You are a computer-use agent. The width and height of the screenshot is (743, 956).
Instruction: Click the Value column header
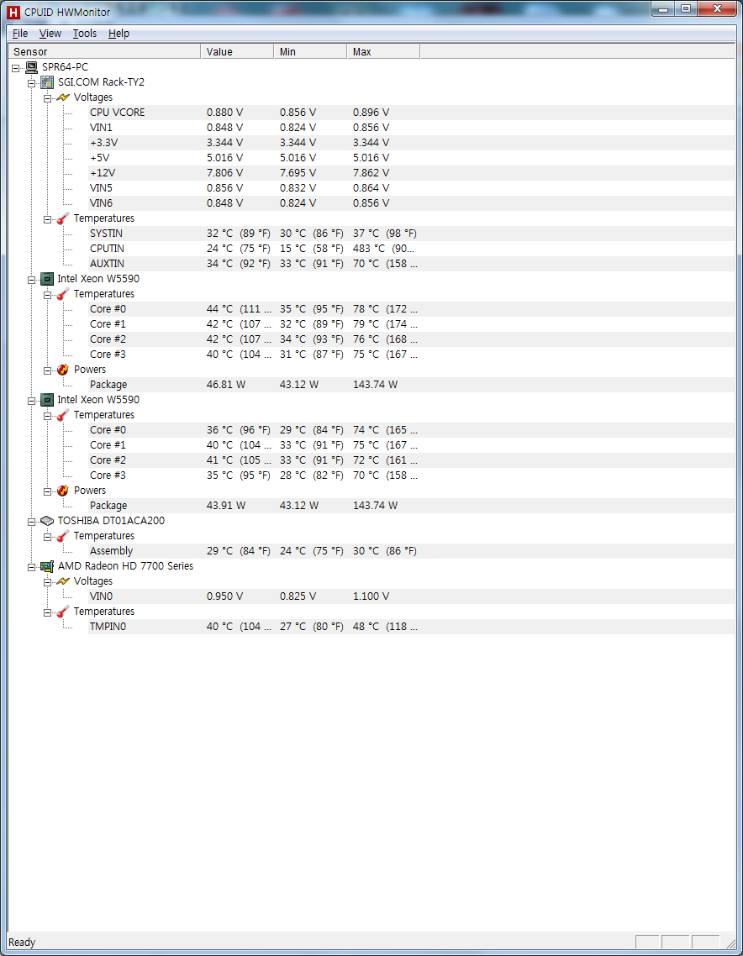[237, 52]
